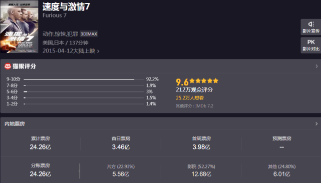The height and width of the screenshot is (183, 321).
Task: Click the 其他评分: IMDb 7.2 text
Action: pyautogui.click(x=194, y=106)
